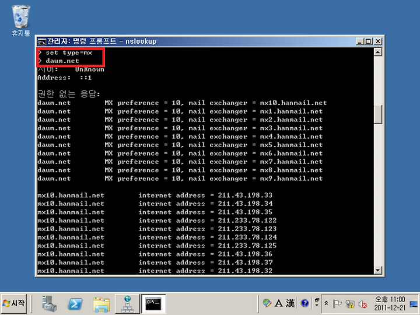Click the console scrollbar down arrow

pyautogui.click(x=377, y=270)
